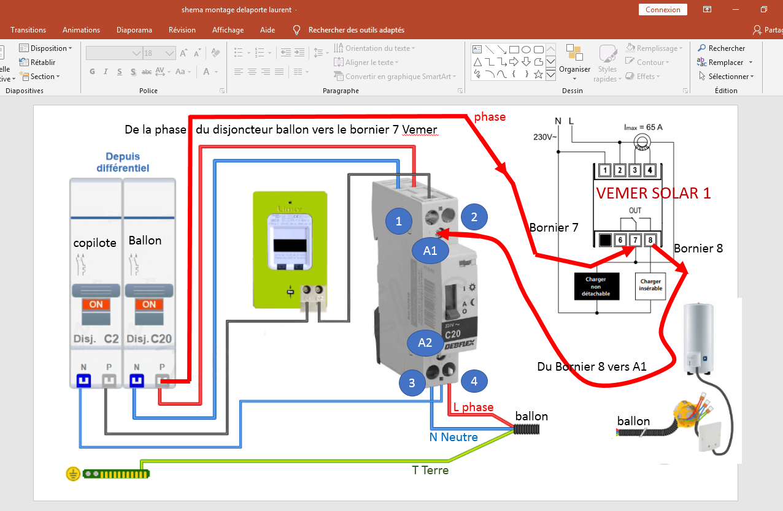This screenshot has height=511, width=783.
Task: Select the text box shape in gallery
Action: (x=477, y=49)
